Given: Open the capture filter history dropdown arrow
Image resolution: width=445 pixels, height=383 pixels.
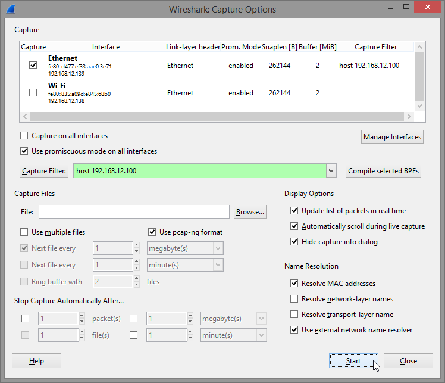Looking at the screenshot, I should [331, 171].
